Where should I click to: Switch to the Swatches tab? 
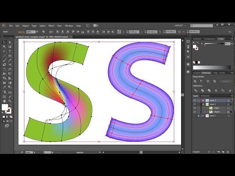click(x=197, y=39)
